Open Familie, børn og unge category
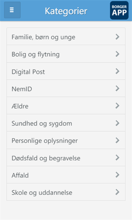 [x=66, y=36]
